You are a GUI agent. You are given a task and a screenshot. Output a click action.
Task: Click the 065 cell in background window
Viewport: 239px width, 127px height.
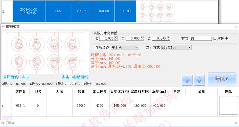tap(58, 11)
